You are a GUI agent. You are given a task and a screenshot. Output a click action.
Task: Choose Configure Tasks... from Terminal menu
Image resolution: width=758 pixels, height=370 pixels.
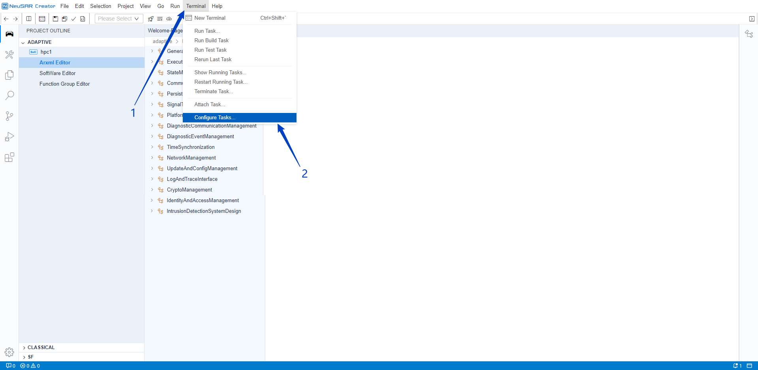[214, 118]
